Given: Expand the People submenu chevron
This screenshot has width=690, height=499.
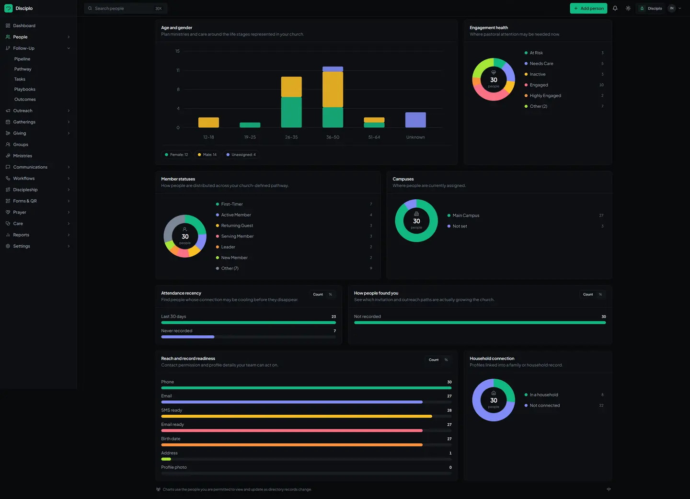Looking at the screenshot, I should tap(69, 37).
